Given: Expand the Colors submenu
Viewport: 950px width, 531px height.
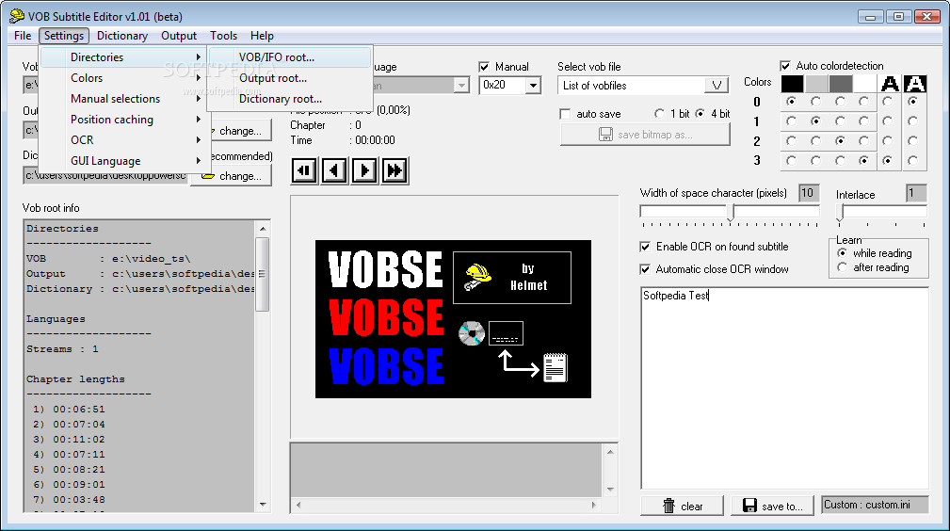Looking at the screenshot, I should [123, 77].
